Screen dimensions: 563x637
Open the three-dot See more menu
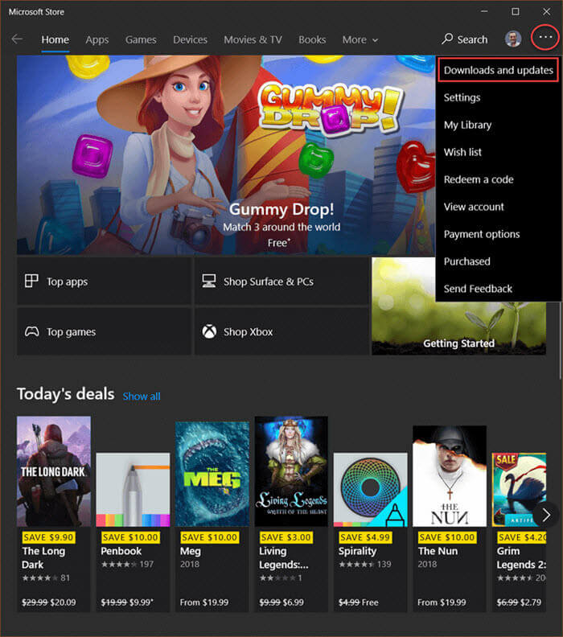[545, 37]
